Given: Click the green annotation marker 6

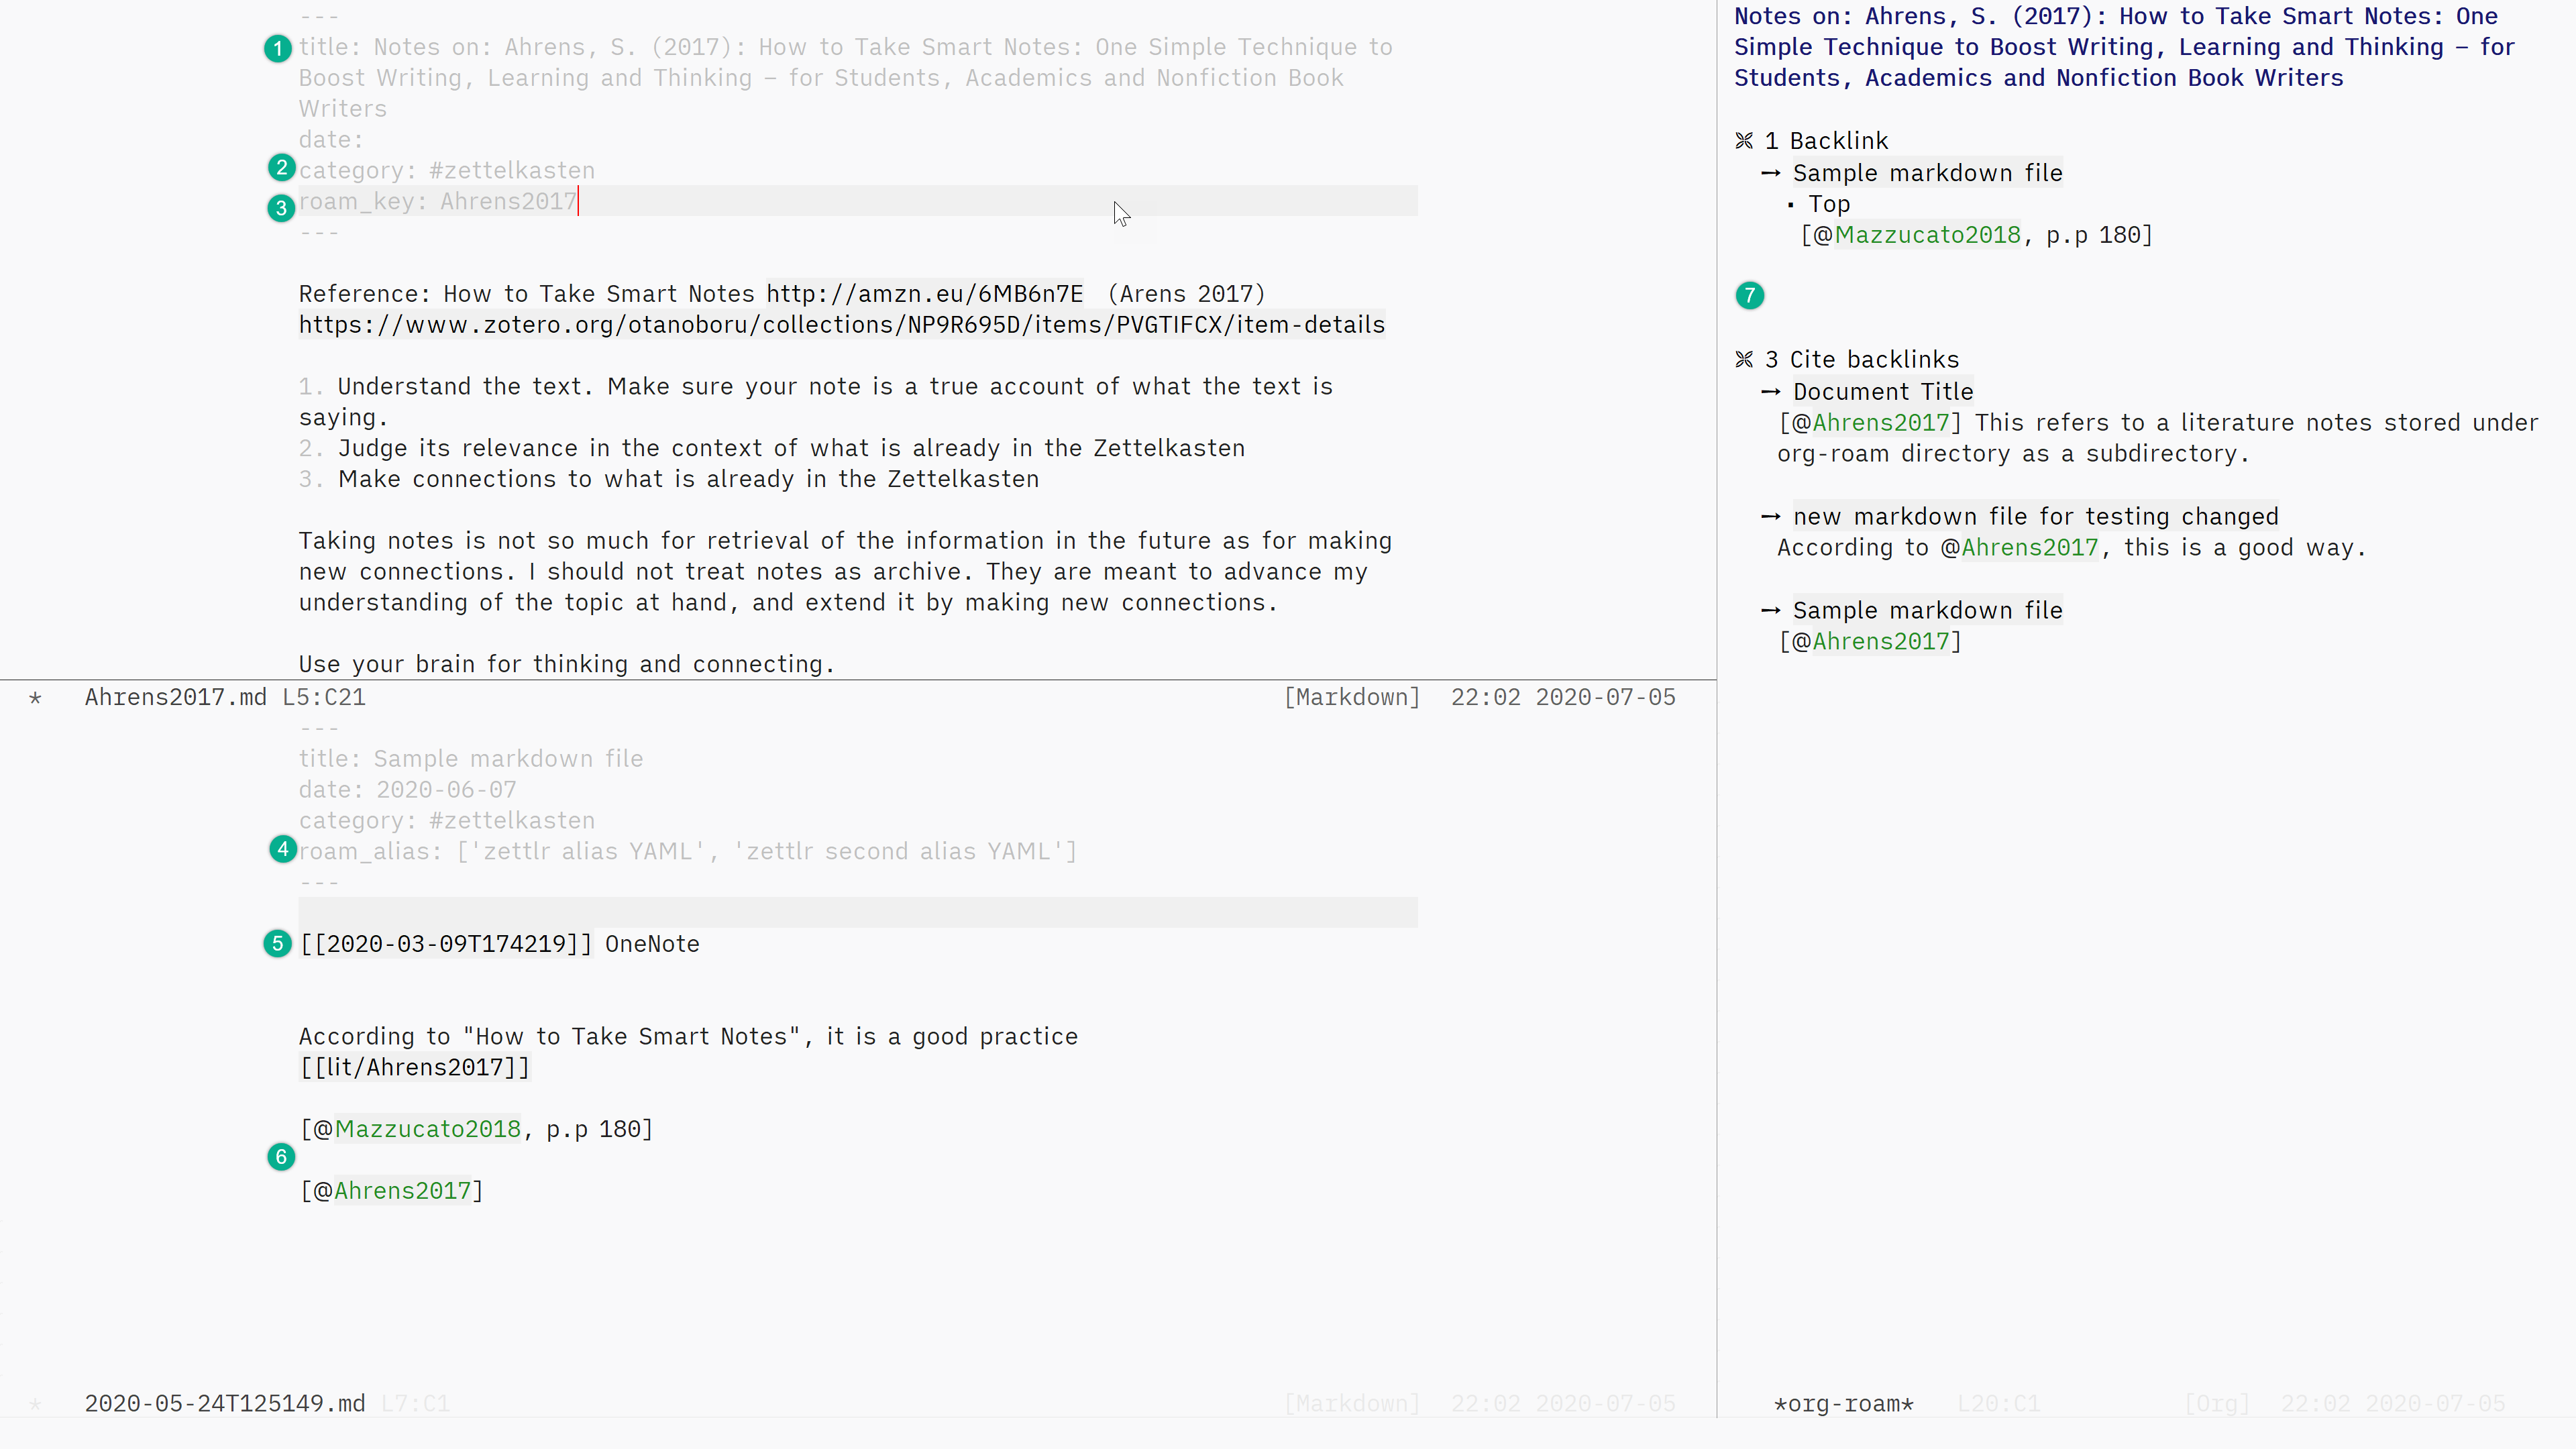Looking at the screenshot, I should tap(281, 1157).
